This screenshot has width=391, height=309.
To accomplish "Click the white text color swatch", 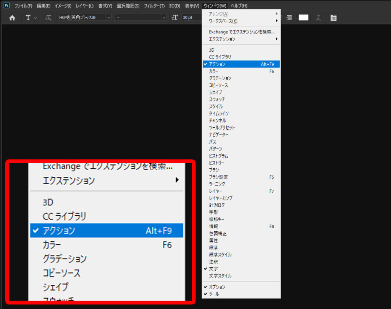I will (x=303, y=18).
